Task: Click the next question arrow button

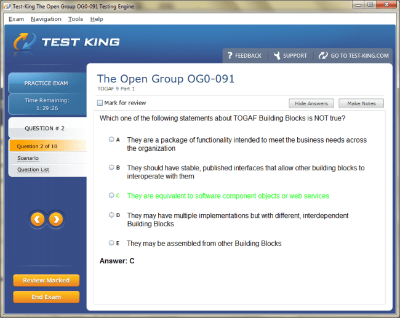Action: [x=56, y=220]
